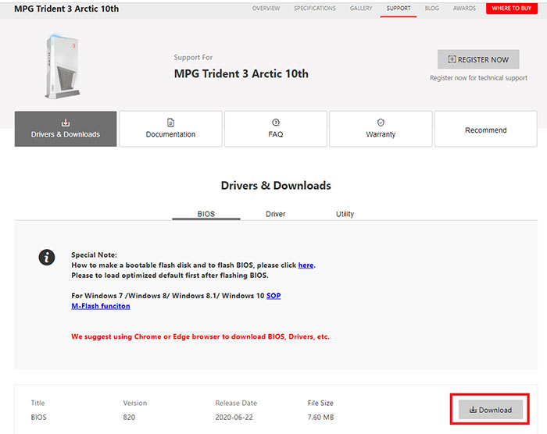This screenshot has width=547, height=434.
Task: Switch to the BIOS sub-tab
Action: click(x=206, y=214)
